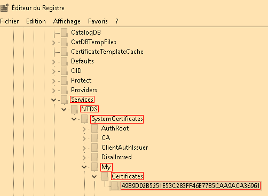Open the Edition menu

pyautogui.click(x=36, y=21)
